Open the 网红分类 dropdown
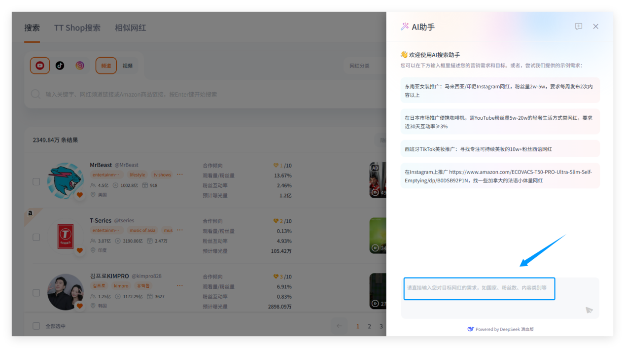625x348 pixels. pos(365,66)
